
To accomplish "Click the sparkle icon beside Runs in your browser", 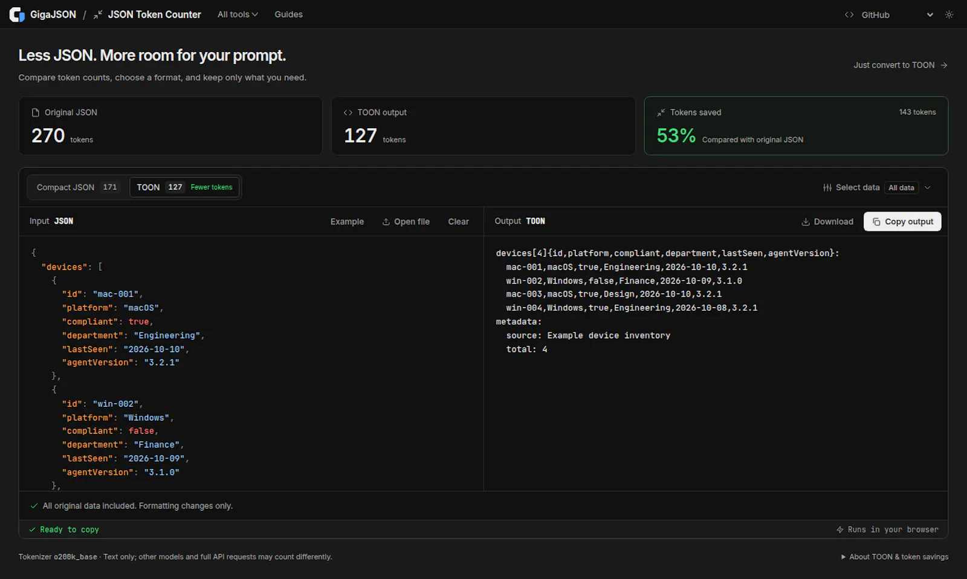I will click(x=840, y=529).
